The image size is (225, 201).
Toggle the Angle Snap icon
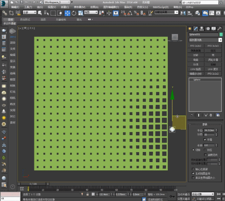click(x=130, y=13)
